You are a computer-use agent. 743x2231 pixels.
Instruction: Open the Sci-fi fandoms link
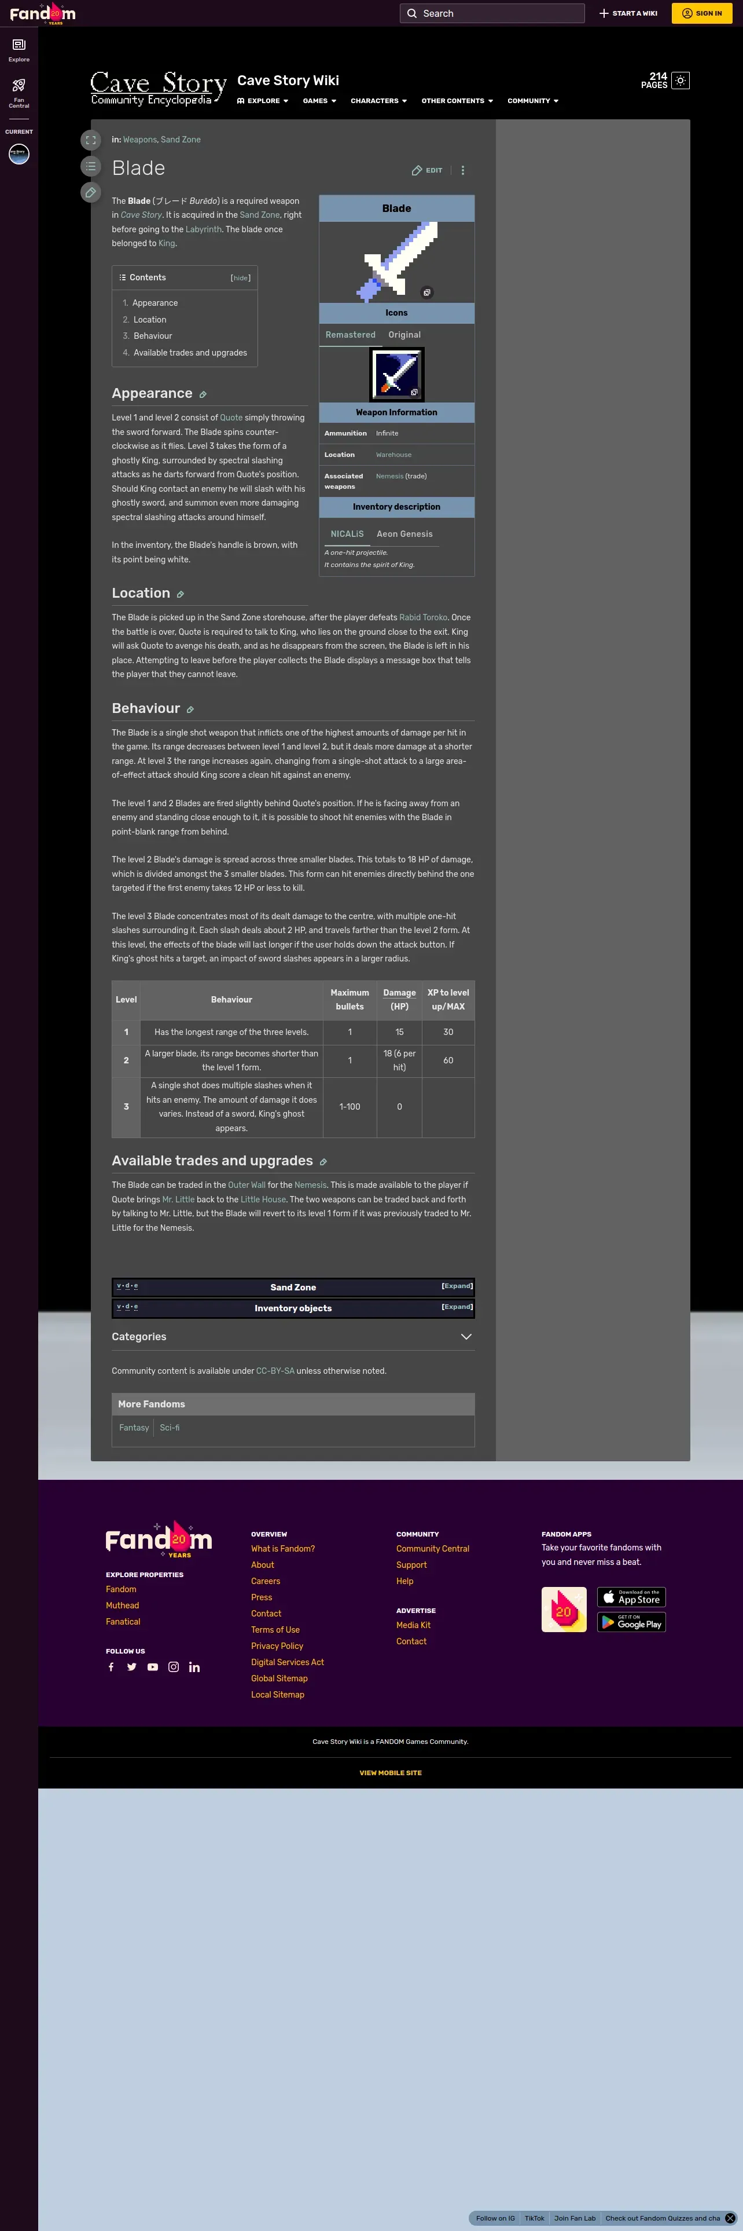[170, 1427]
